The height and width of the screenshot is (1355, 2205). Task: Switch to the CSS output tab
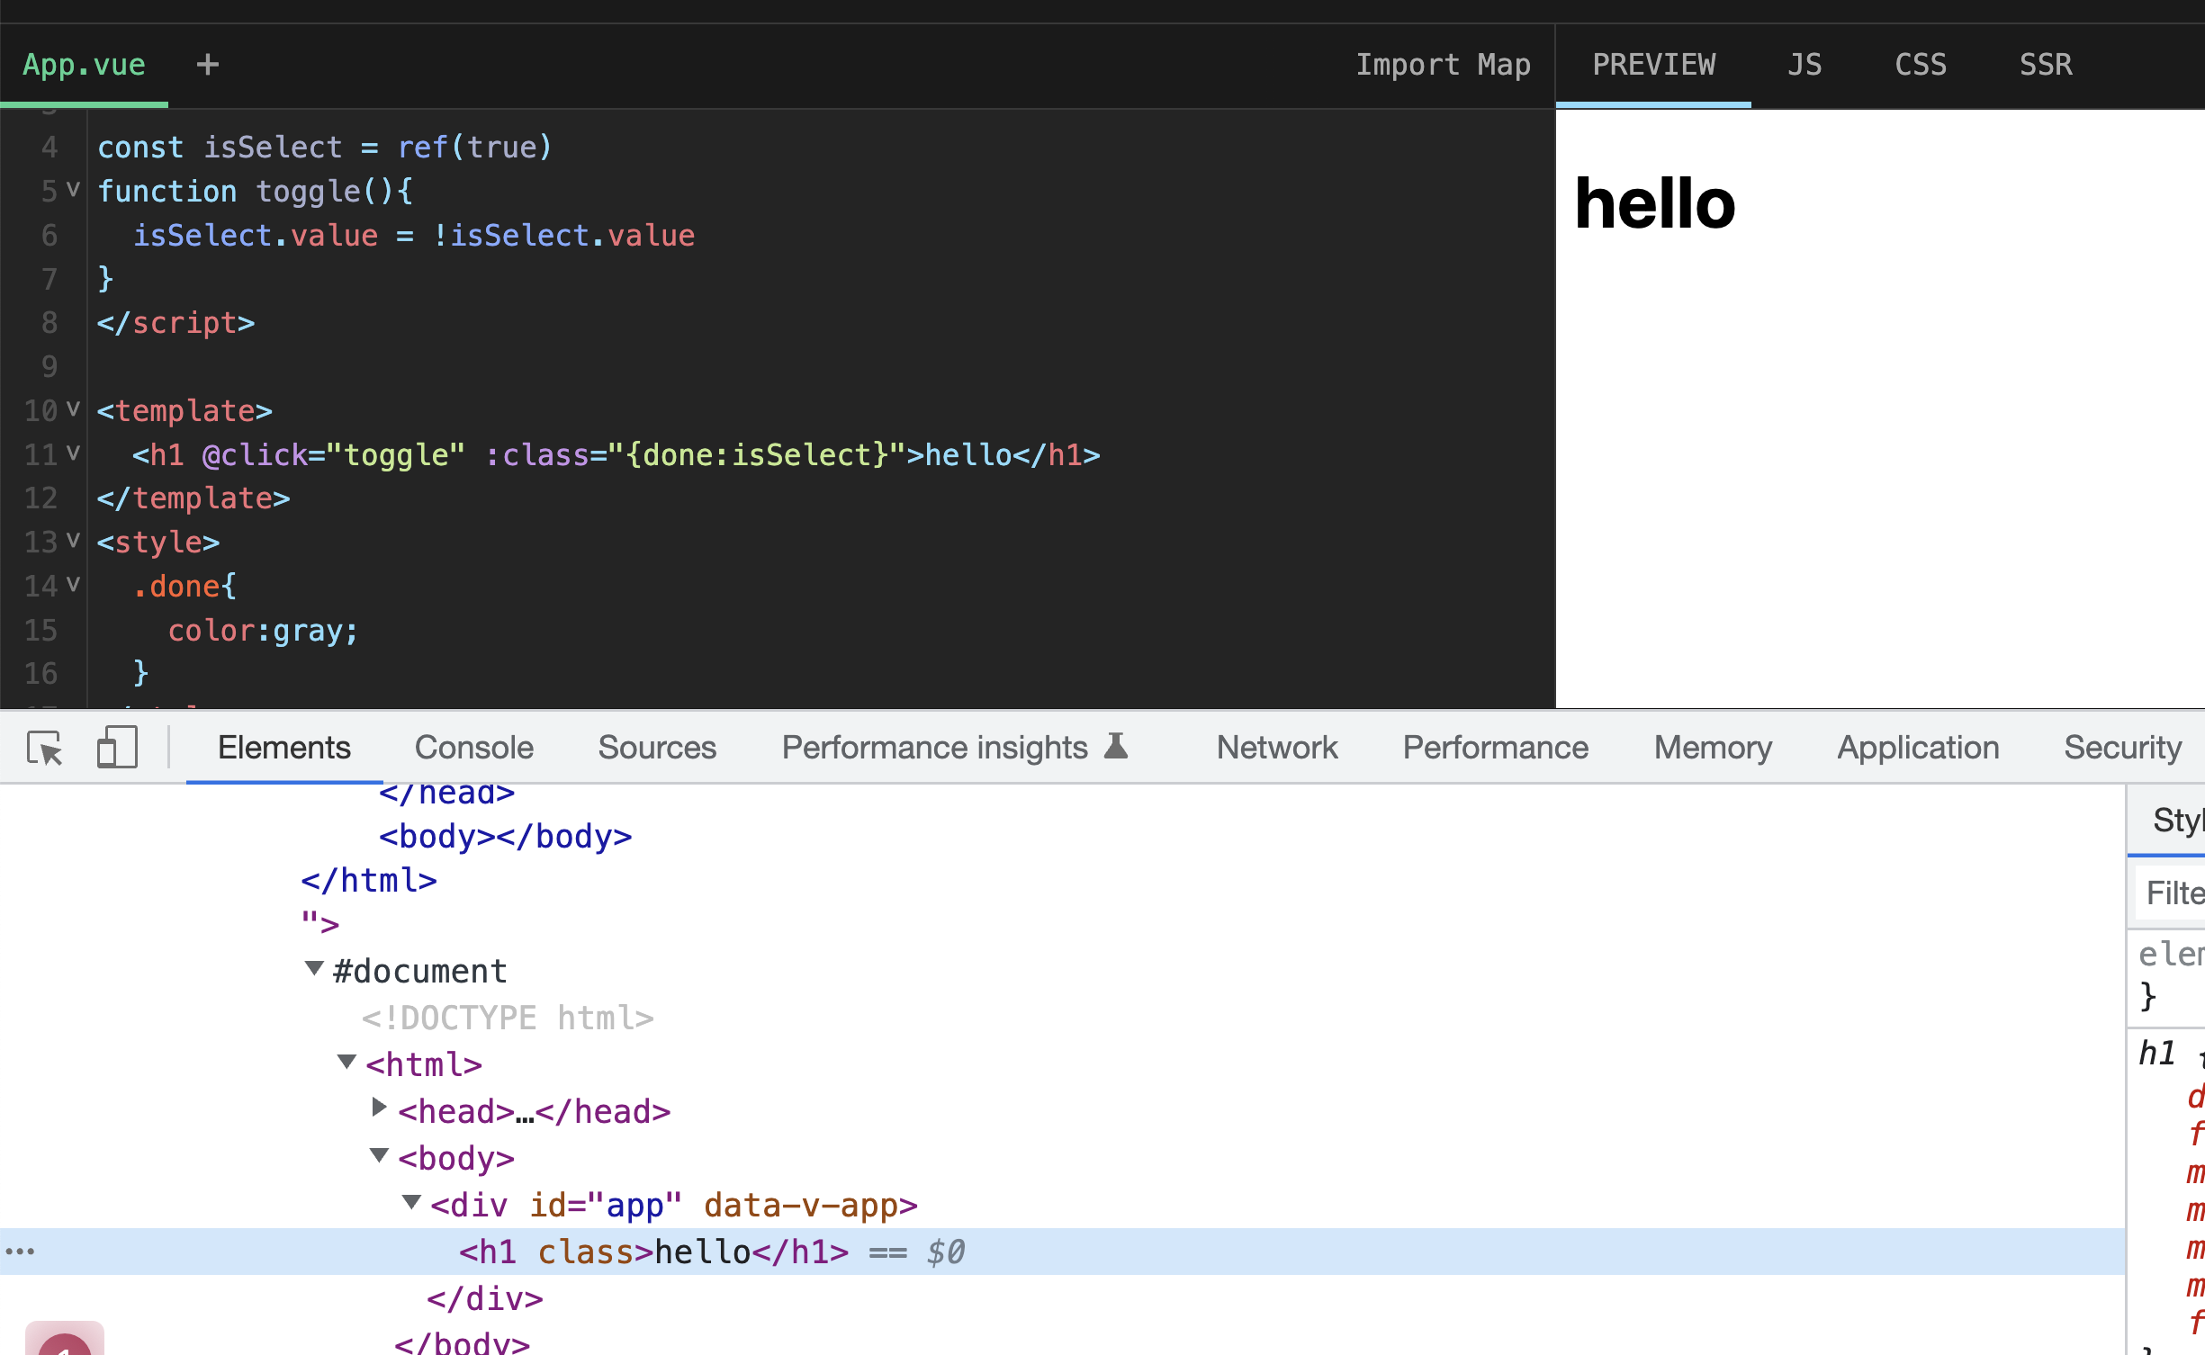[x=1921, y=65]
